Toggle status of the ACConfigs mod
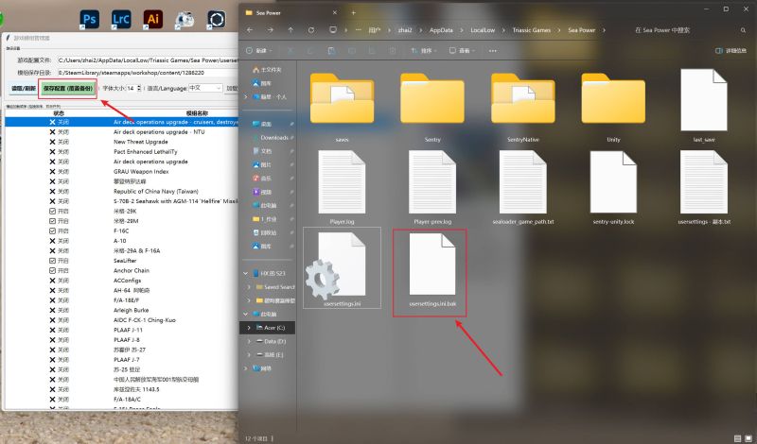Image resolution: width=757 pixels, height=444 pixels. [x=59, y=281]
